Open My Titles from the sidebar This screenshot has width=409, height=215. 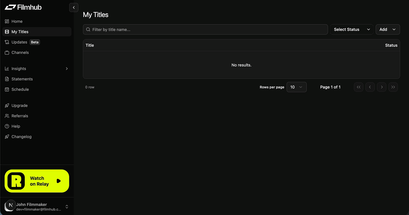click(20, 32)
